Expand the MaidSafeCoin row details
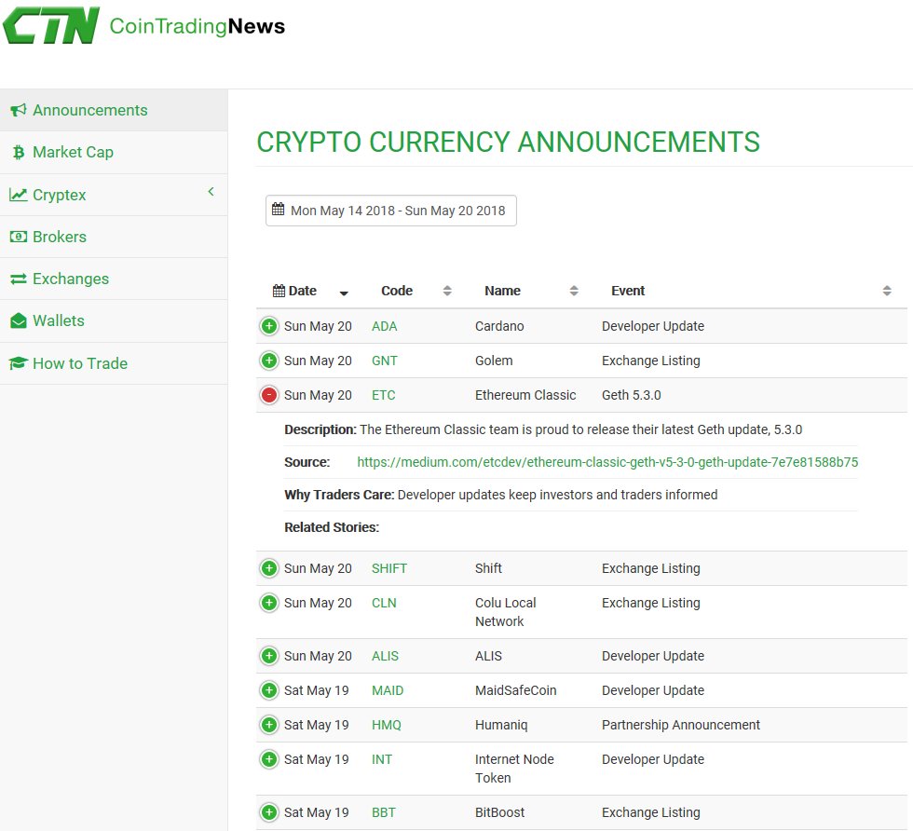Image resolution: width=913 pixels, height=831 pixels. [269, 690]
